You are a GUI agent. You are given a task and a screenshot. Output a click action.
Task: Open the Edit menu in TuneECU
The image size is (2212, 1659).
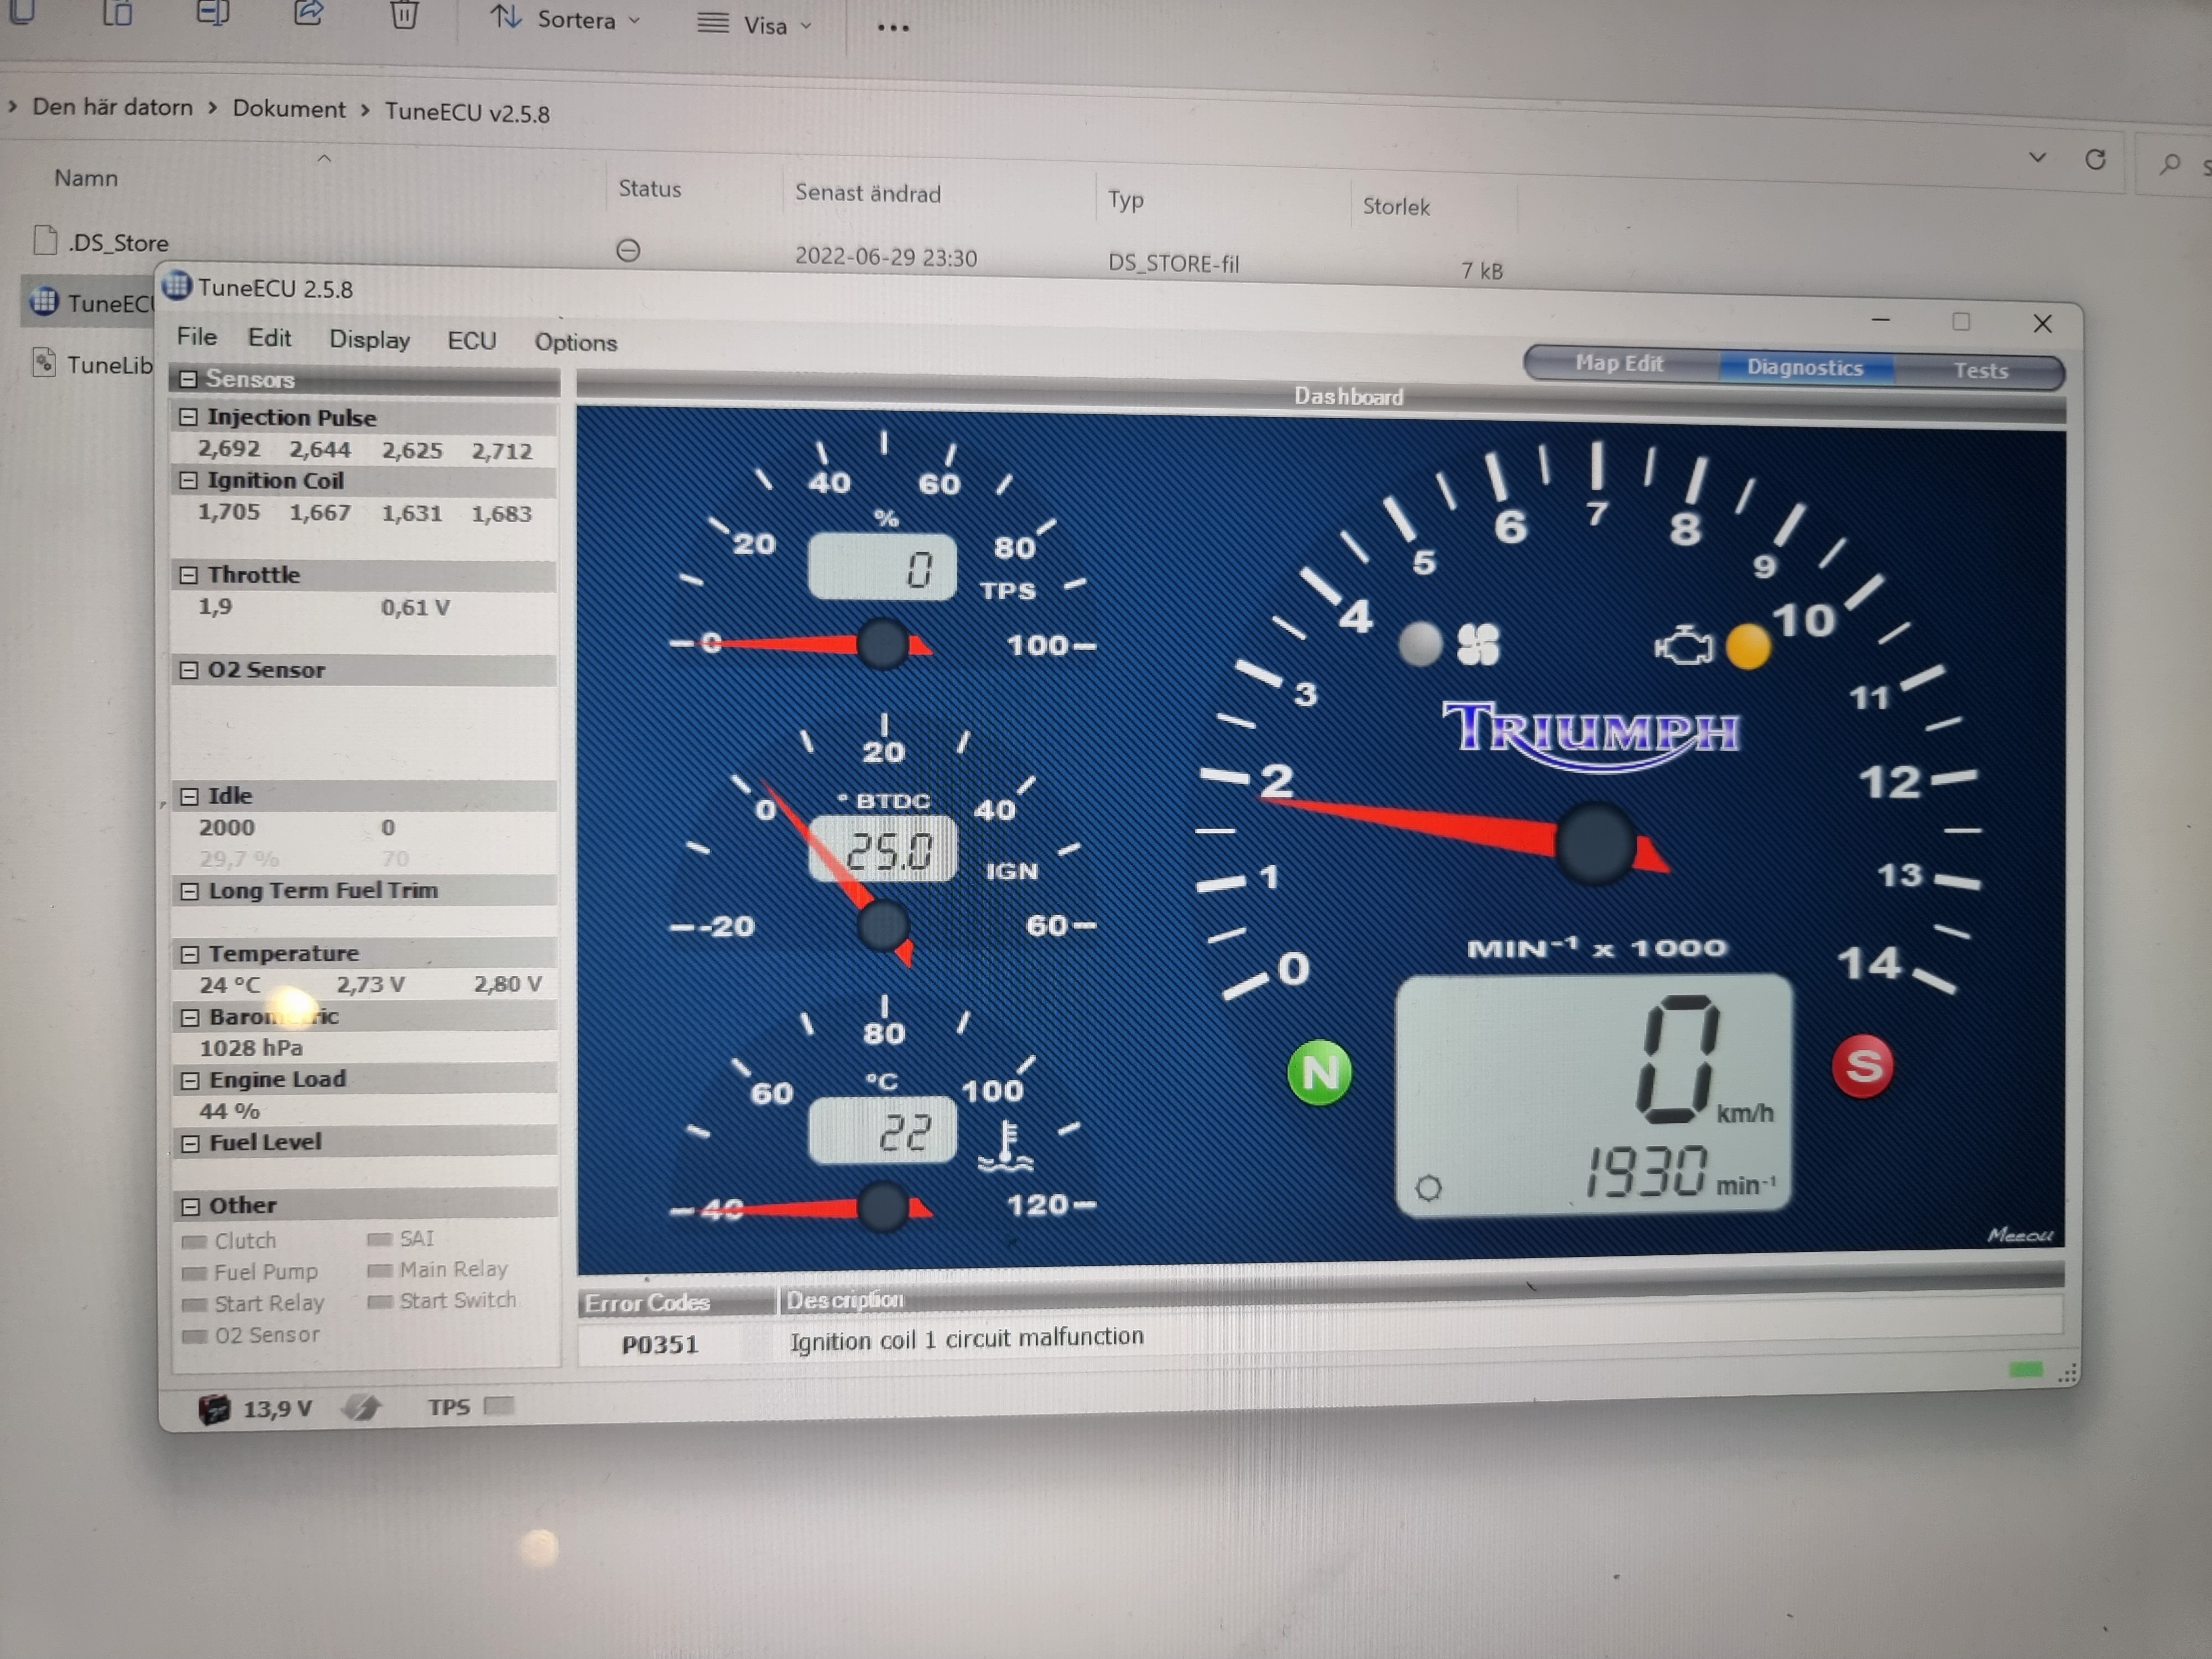click(x=269, y=338)
